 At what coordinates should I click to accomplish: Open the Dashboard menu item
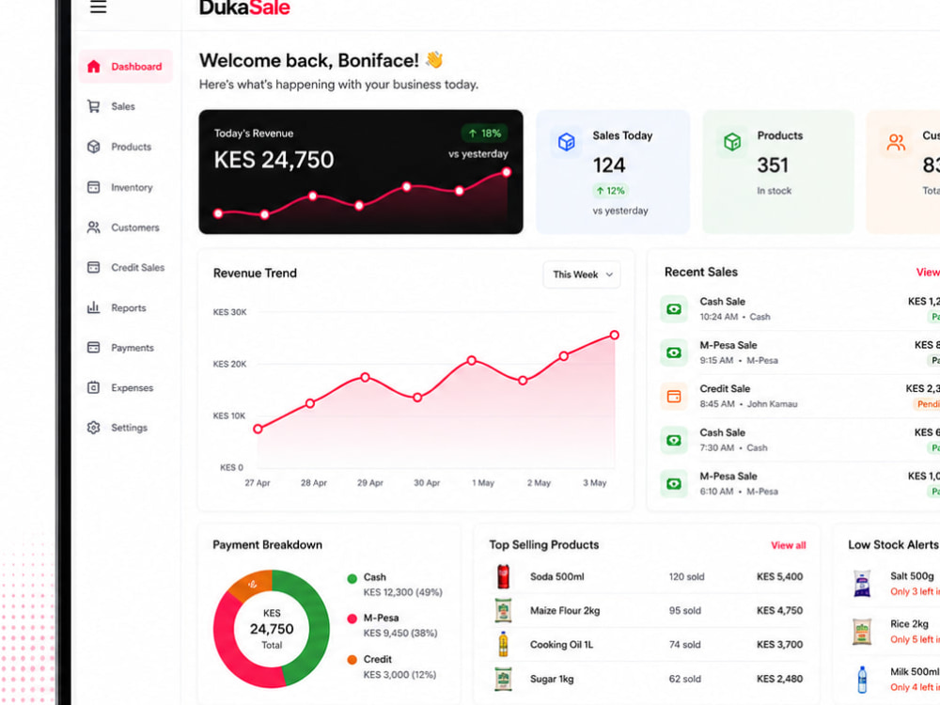125,66
